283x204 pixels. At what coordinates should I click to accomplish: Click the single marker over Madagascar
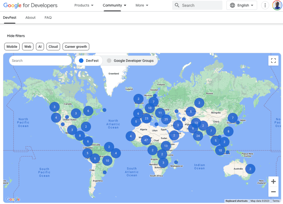(176, 162)
